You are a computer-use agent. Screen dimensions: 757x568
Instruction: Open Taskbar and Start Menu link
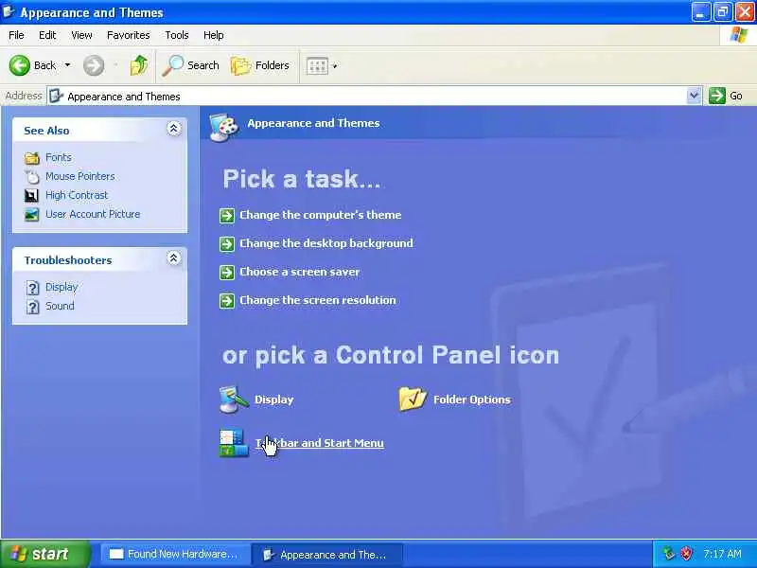tap(320, 443)
